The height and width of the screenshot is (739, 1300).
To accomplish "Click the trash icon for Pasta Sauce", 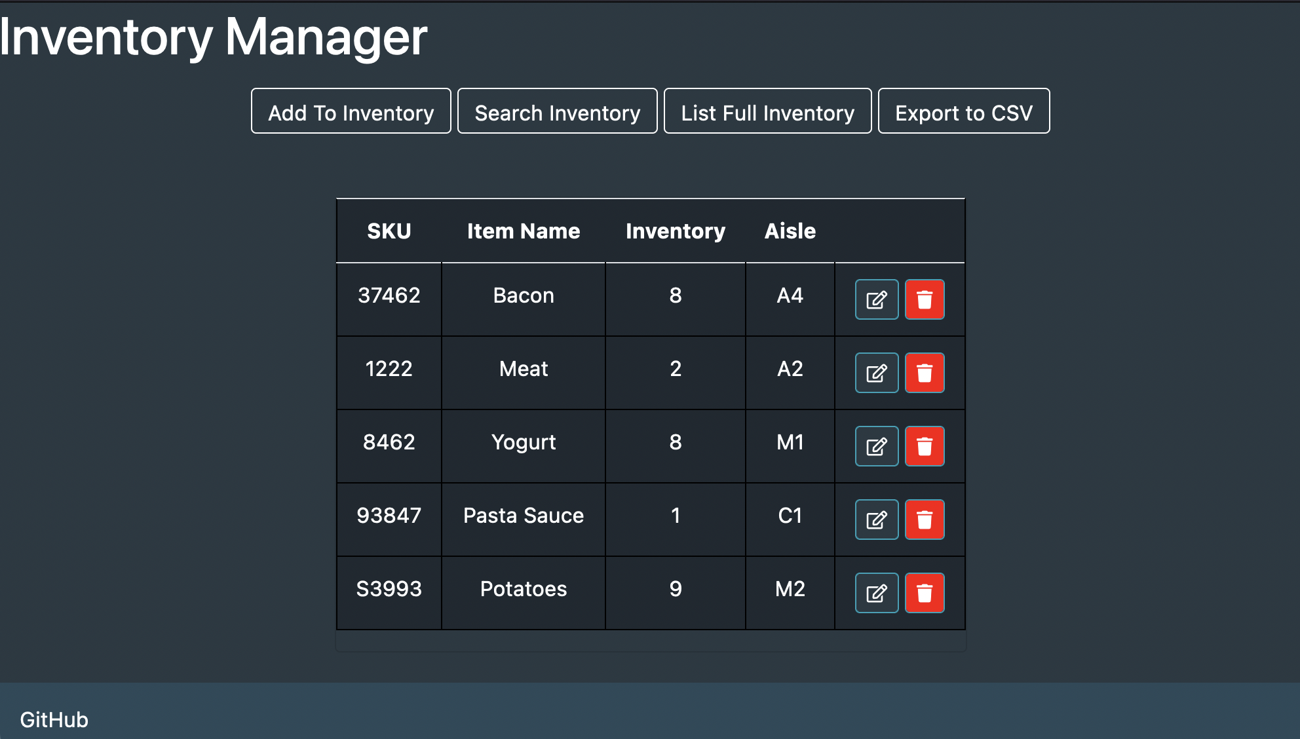I will tap(925, 519).
